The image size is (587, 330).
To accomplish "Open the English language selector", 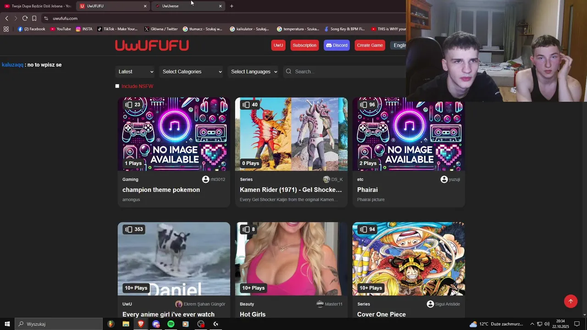I will click(x=398, y=45).
